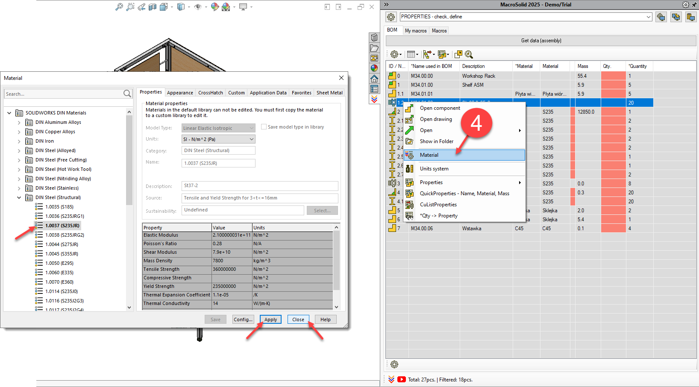Click the YouTube icon in status bar

(402, 379)
